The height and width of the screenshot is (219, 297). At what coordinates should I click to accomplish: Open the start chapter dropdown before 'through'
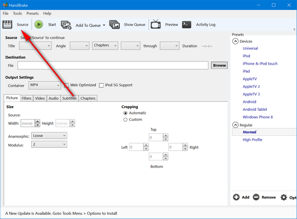click(130, 46)
